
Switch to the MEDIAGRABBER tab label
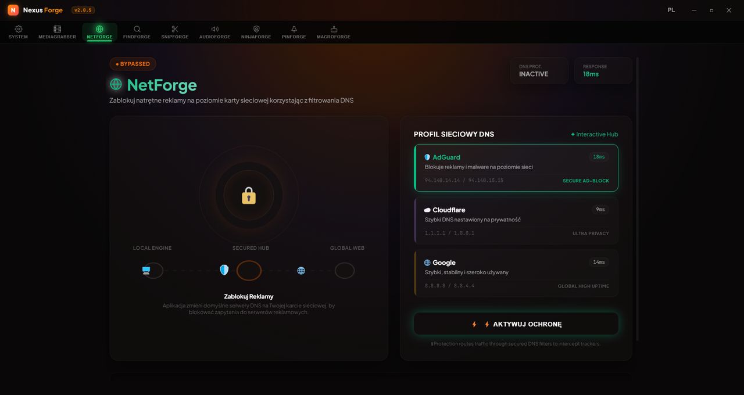(x=57, y=37)
